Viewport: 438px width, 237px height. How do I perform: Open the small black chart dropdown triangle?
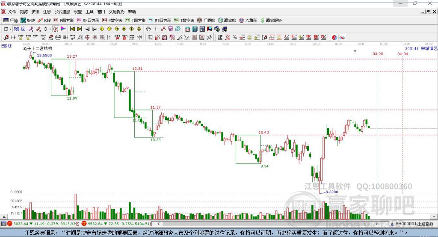pos(355,51)
